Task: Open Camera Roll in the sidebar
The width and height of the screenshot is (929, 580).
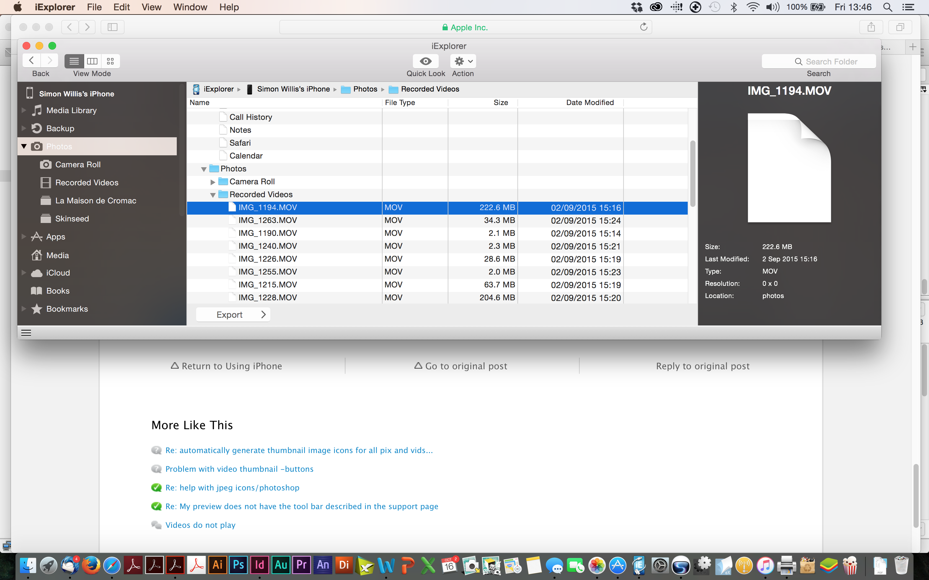Action: pyautogui.click(x=77, y=165)
